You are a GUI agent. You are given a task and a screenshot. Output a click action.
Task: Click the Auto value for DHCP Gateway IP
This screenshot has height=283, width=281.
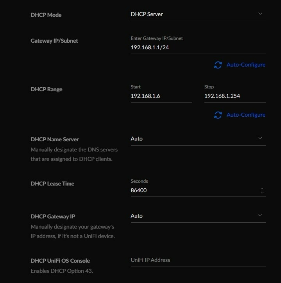pyautogui.click(x=137, y=216)
